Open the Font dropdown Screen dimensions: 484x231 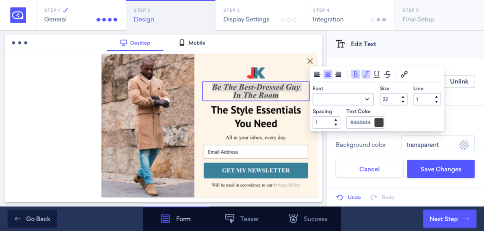[343, 99]
